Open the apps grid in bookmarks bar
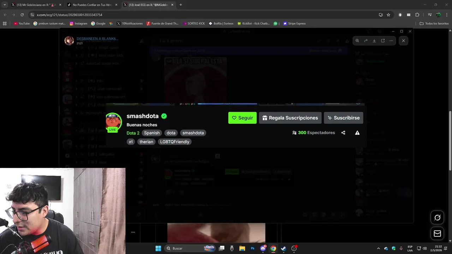 (x=5, y=24)
